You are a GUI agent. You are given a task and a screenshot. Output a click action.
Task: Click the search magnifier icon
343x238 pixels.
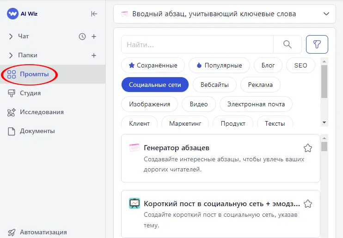click(288, 44)
